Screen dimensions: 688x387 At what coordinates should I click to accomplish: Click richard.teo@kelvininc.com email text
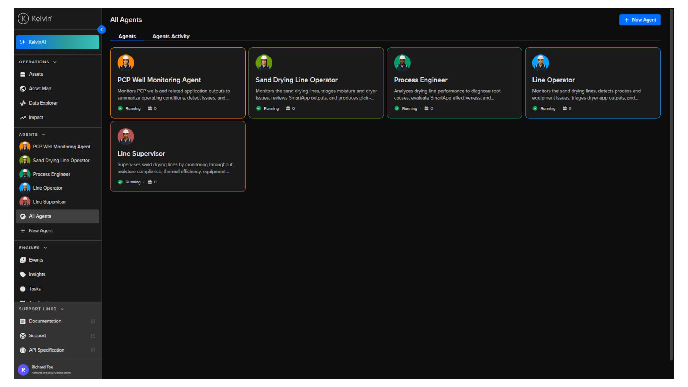coord(51,373)
